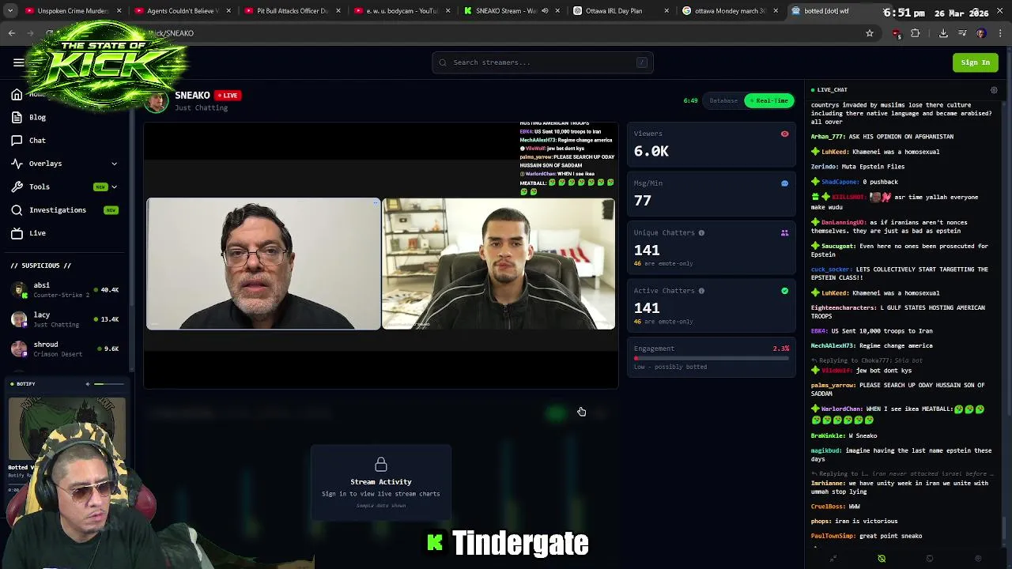
Task: Open browser extensions puzzle icon
Action: 916,33
